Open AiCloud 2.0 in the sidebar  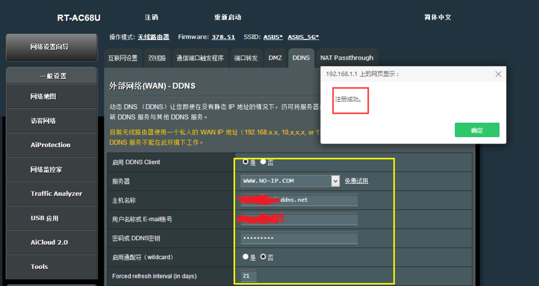[52, 243]
